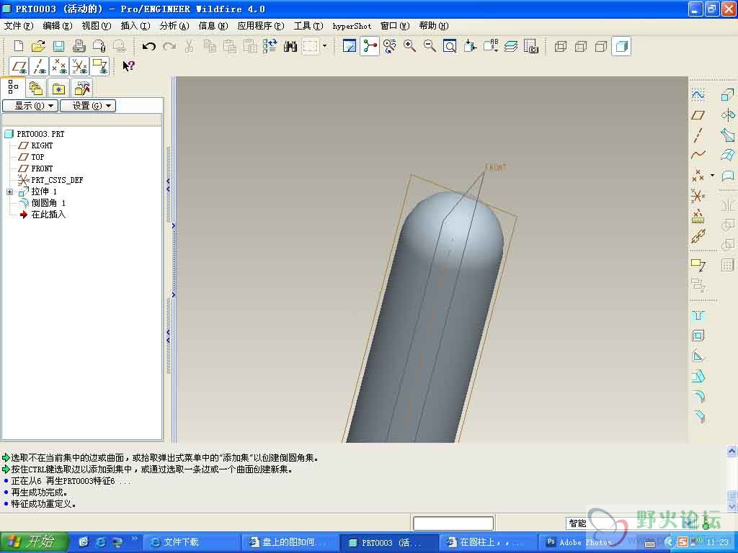This screenshot has height=553, width=738.
Task: Open the 插入 menu
Action: (135, 26)
